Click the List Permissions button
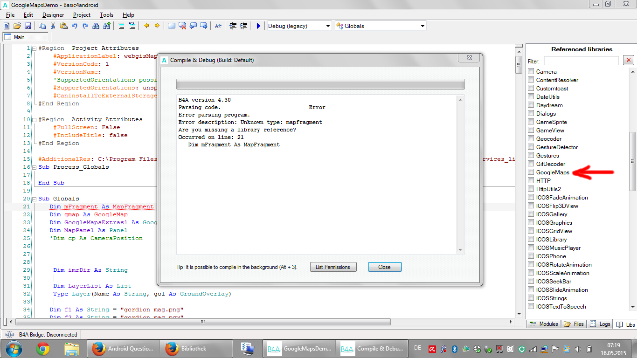This screenshot has width=637, height=358. pos(333,267)
